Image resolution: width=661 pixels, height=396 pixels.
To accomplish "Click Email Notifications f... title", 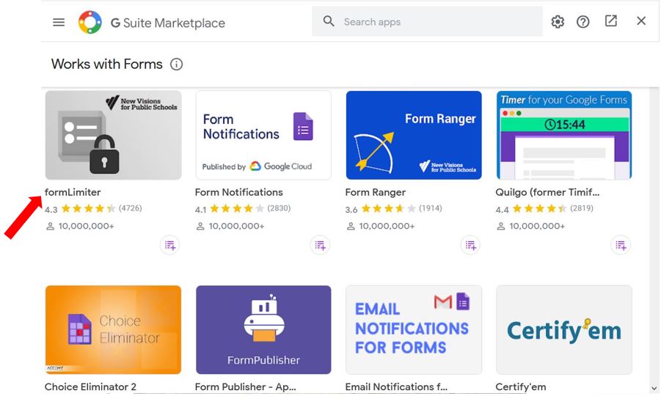I will coord(396,386).
